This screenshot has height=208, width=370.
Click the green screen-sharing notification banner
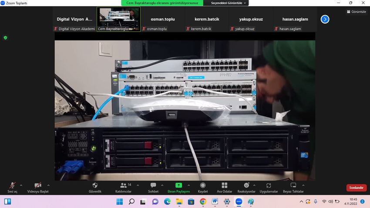pyautogui.click(x=162, y=3)
